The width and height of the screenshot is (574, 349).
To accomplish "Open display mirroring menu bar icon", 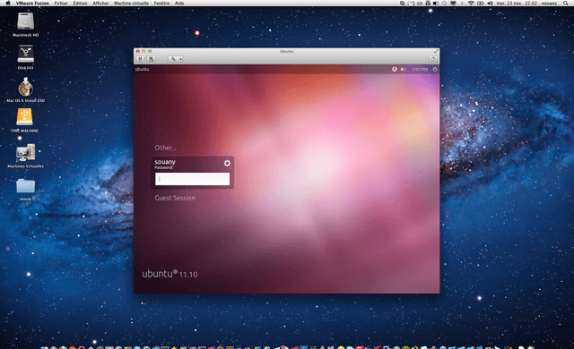I will click(453, 3).
